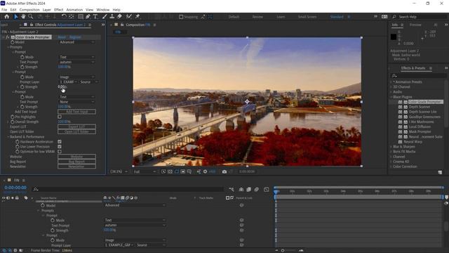Viewport: 449px width, 253px height.
Task: Switch to the Preview panel tab
Action: click(x=415, y=25)
